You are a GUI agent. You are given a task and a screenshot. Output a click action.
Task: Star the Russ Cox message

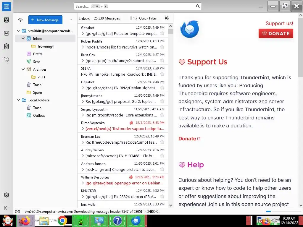[x=162, y=61]
